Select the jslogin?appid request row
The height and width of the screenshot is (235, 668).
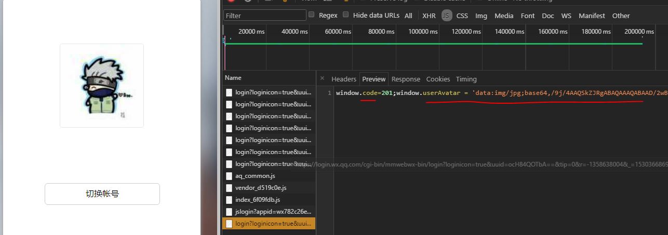point(269,212)
